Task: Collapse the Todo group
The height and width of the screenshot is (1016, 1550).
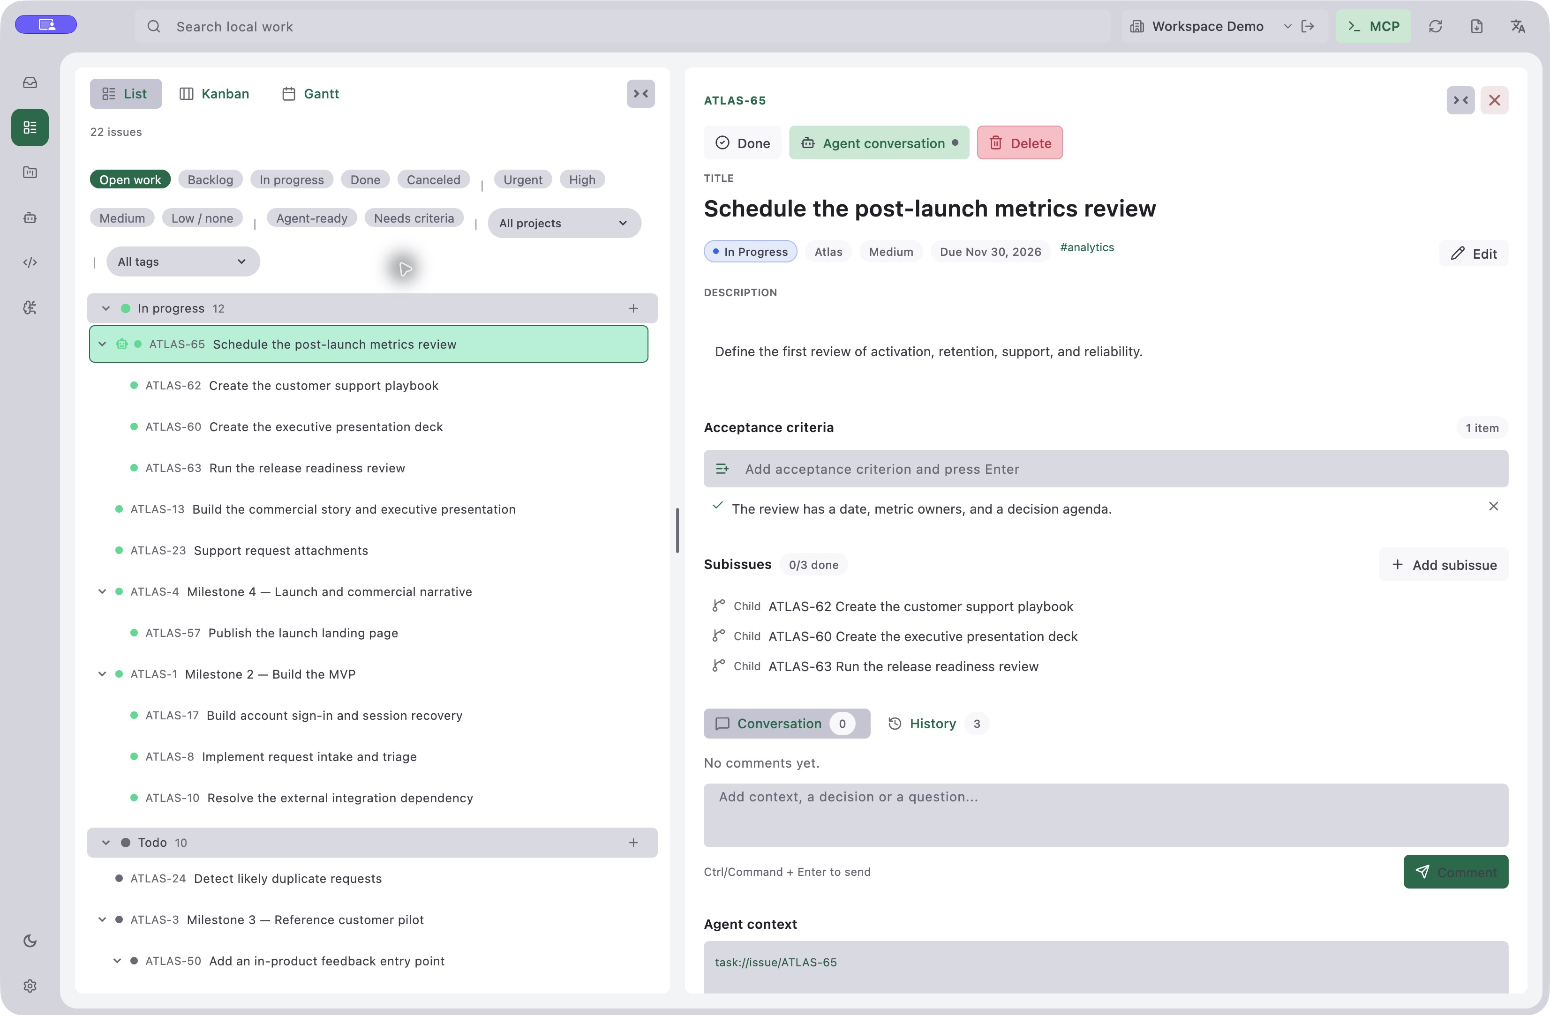Action: pos(105,843)
